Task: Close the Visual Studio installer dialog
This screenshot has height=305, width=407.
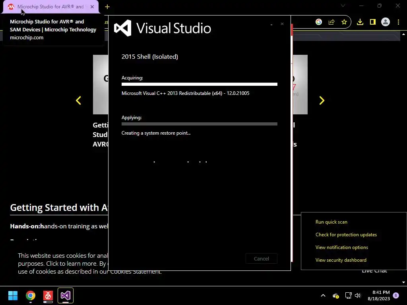Action: pos(282,24)
